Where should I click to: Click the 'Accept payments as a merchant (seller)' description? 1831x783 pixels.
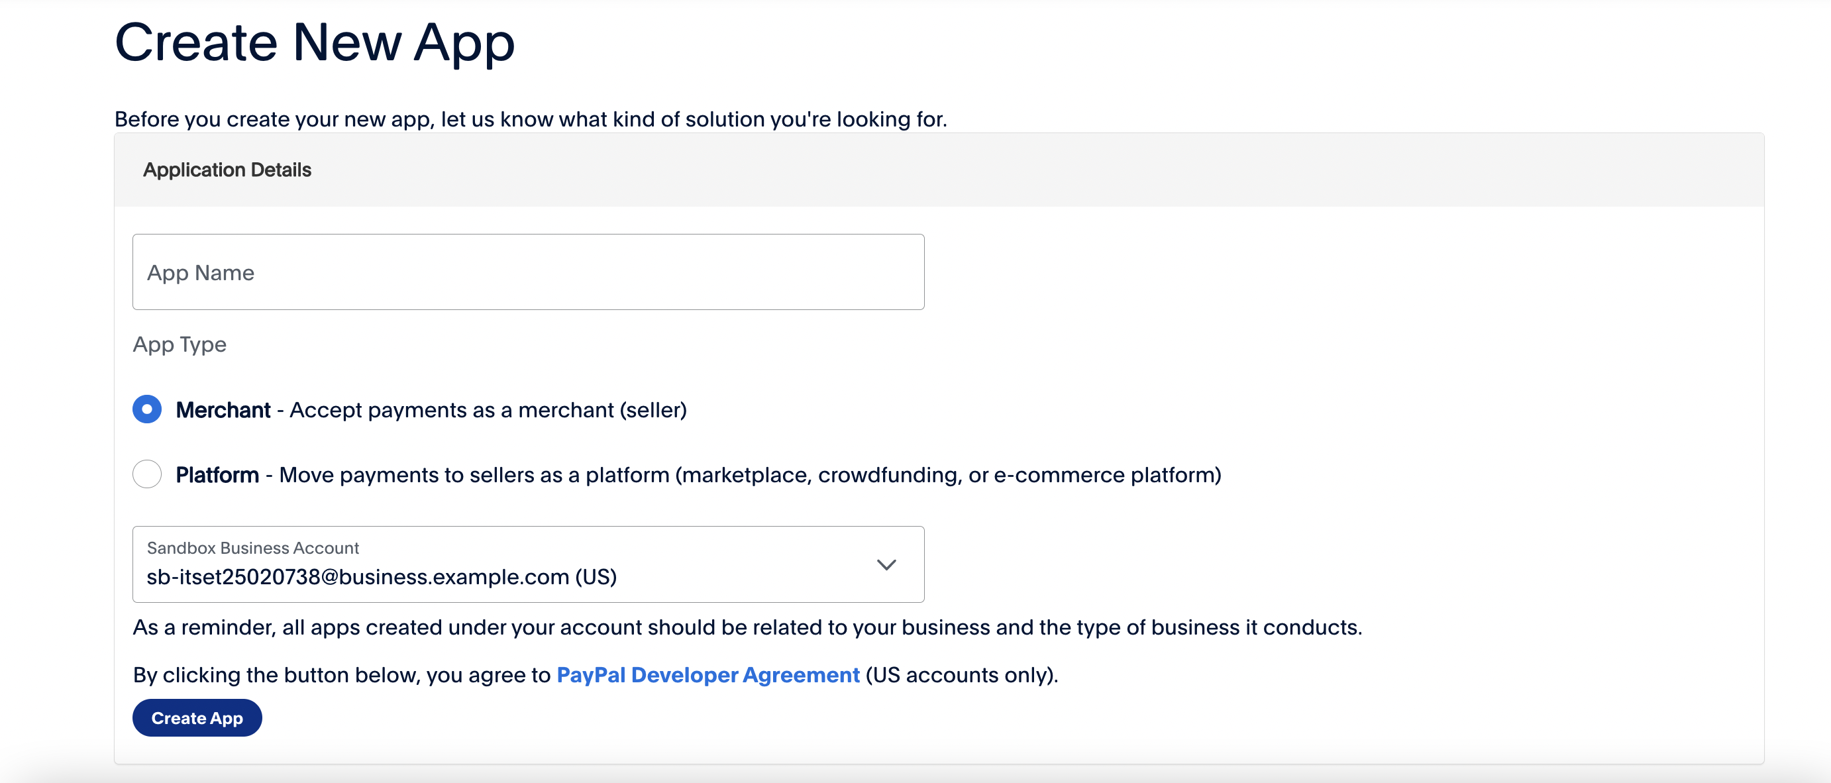click(x=488, y=410)
